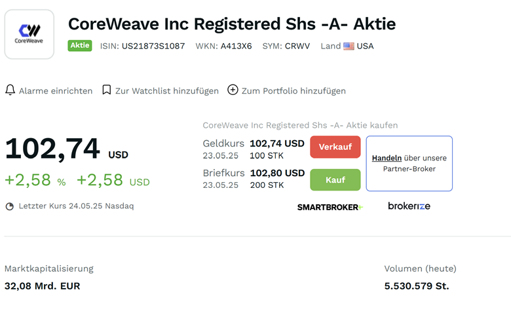Click the USA flag icon

coord(349,46)
